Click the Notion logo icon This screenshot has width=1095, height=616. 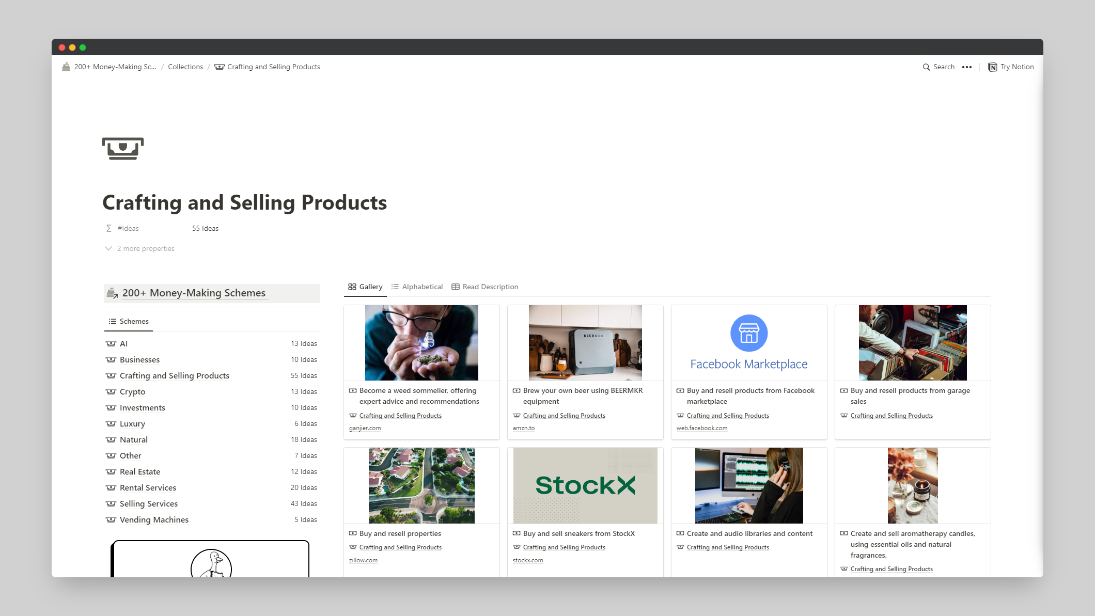coord(992,67)
